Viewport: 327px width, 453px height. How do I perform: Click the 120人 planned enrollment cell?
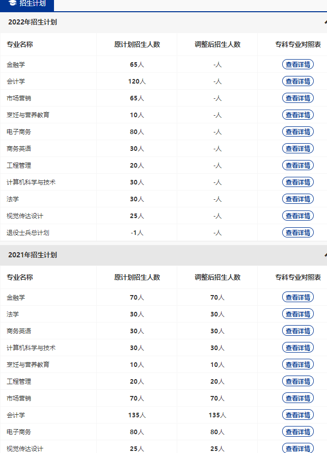pos(137,82)
